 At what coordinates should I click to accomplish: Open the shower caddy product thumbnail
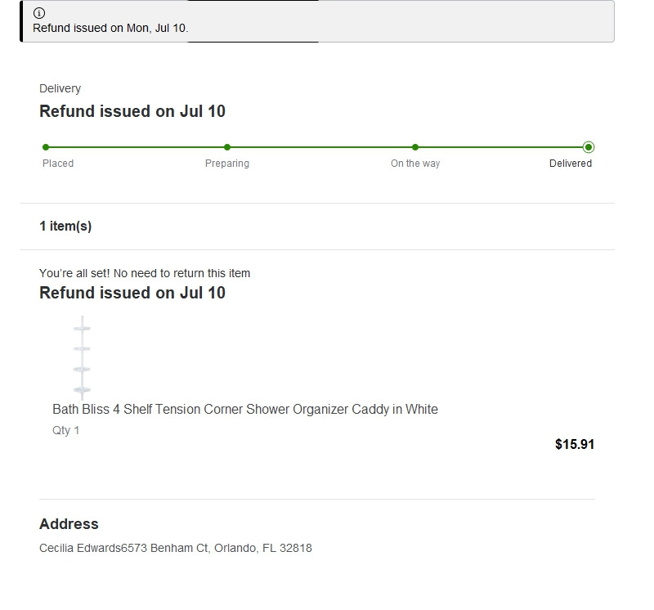point(82,357)
